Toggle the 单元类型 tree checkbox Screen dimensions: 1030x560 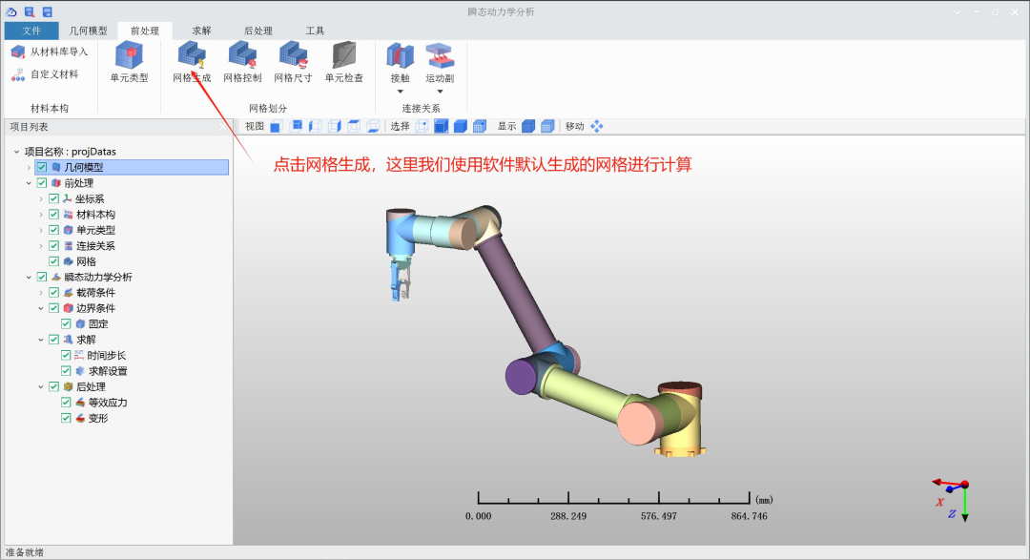pos(53,230)
